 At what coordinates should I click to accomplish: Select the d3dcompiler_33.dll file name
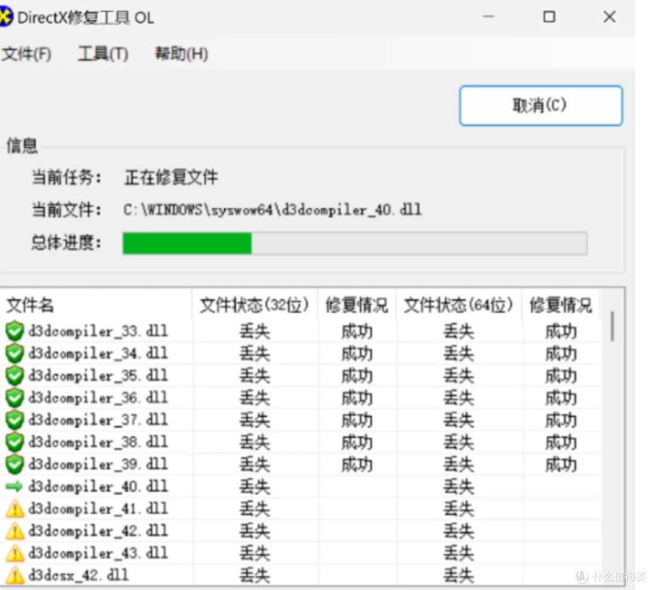(98, 331)
